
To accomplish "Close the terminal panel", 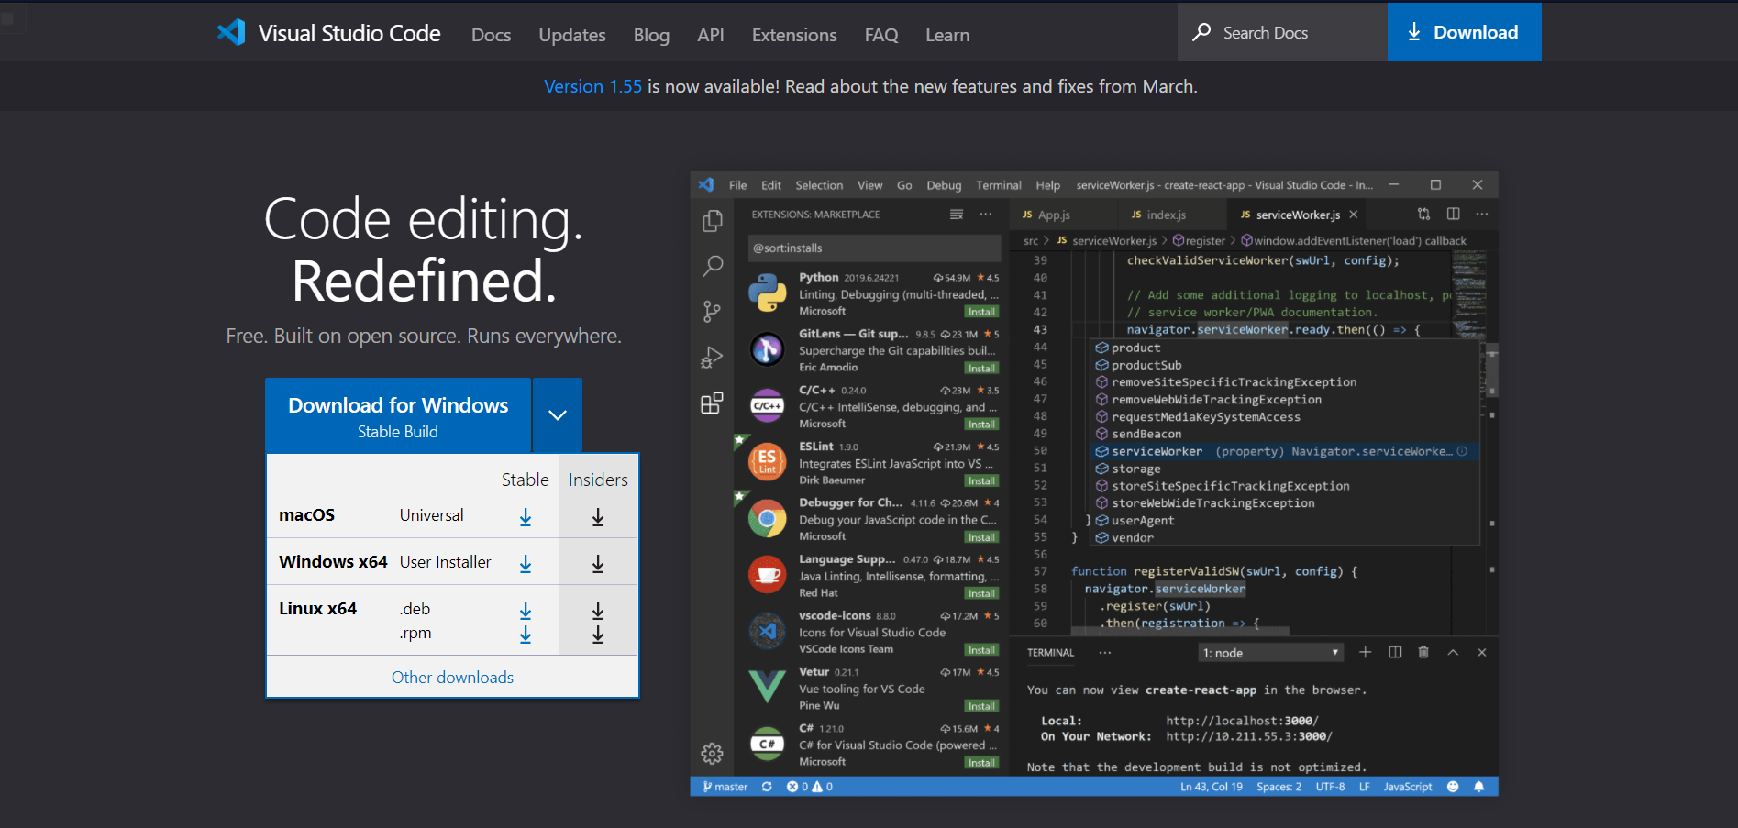I will tap(1482, 652).
